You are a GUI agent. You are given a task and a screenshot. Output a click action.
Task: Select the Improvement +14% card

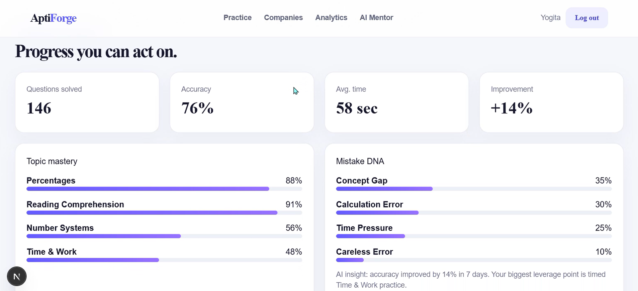coord(551,102)
